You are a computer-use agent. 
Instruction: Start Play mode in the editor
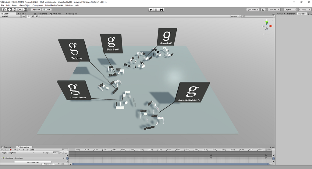(151, 9)
